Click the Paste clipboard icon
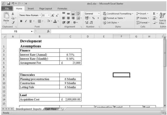Image resolution: width=167 pixels, height=115 pixels. (x=6, y=15)
